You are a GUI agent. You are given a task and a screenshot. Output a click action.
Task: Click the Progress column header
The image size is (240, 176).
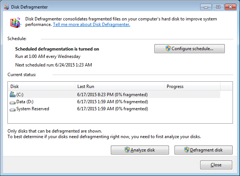[192, 87]
